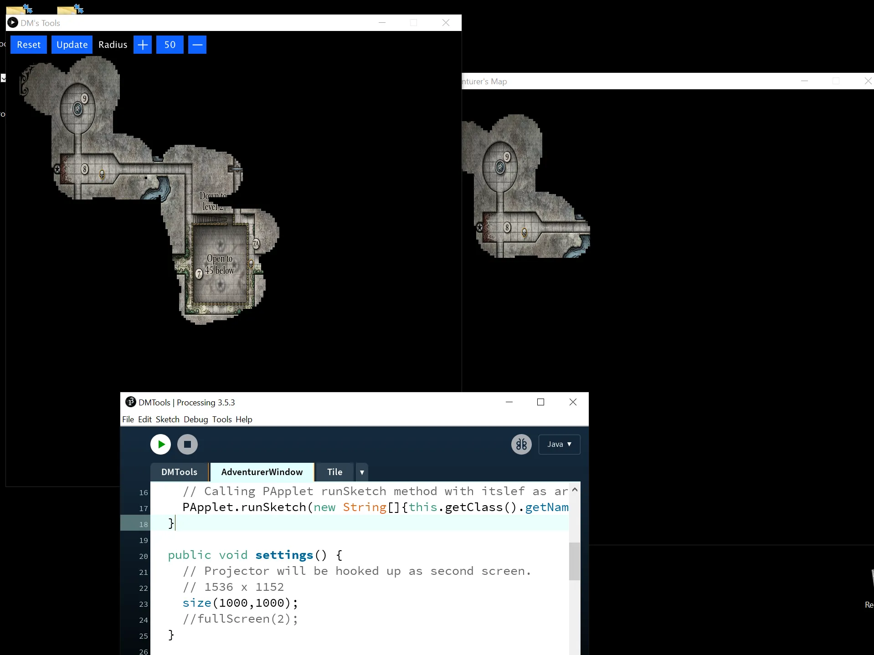Screen dimensions: 874x655
Task: Click the 'Down to level 2' map label
Action: coord(213,201)
